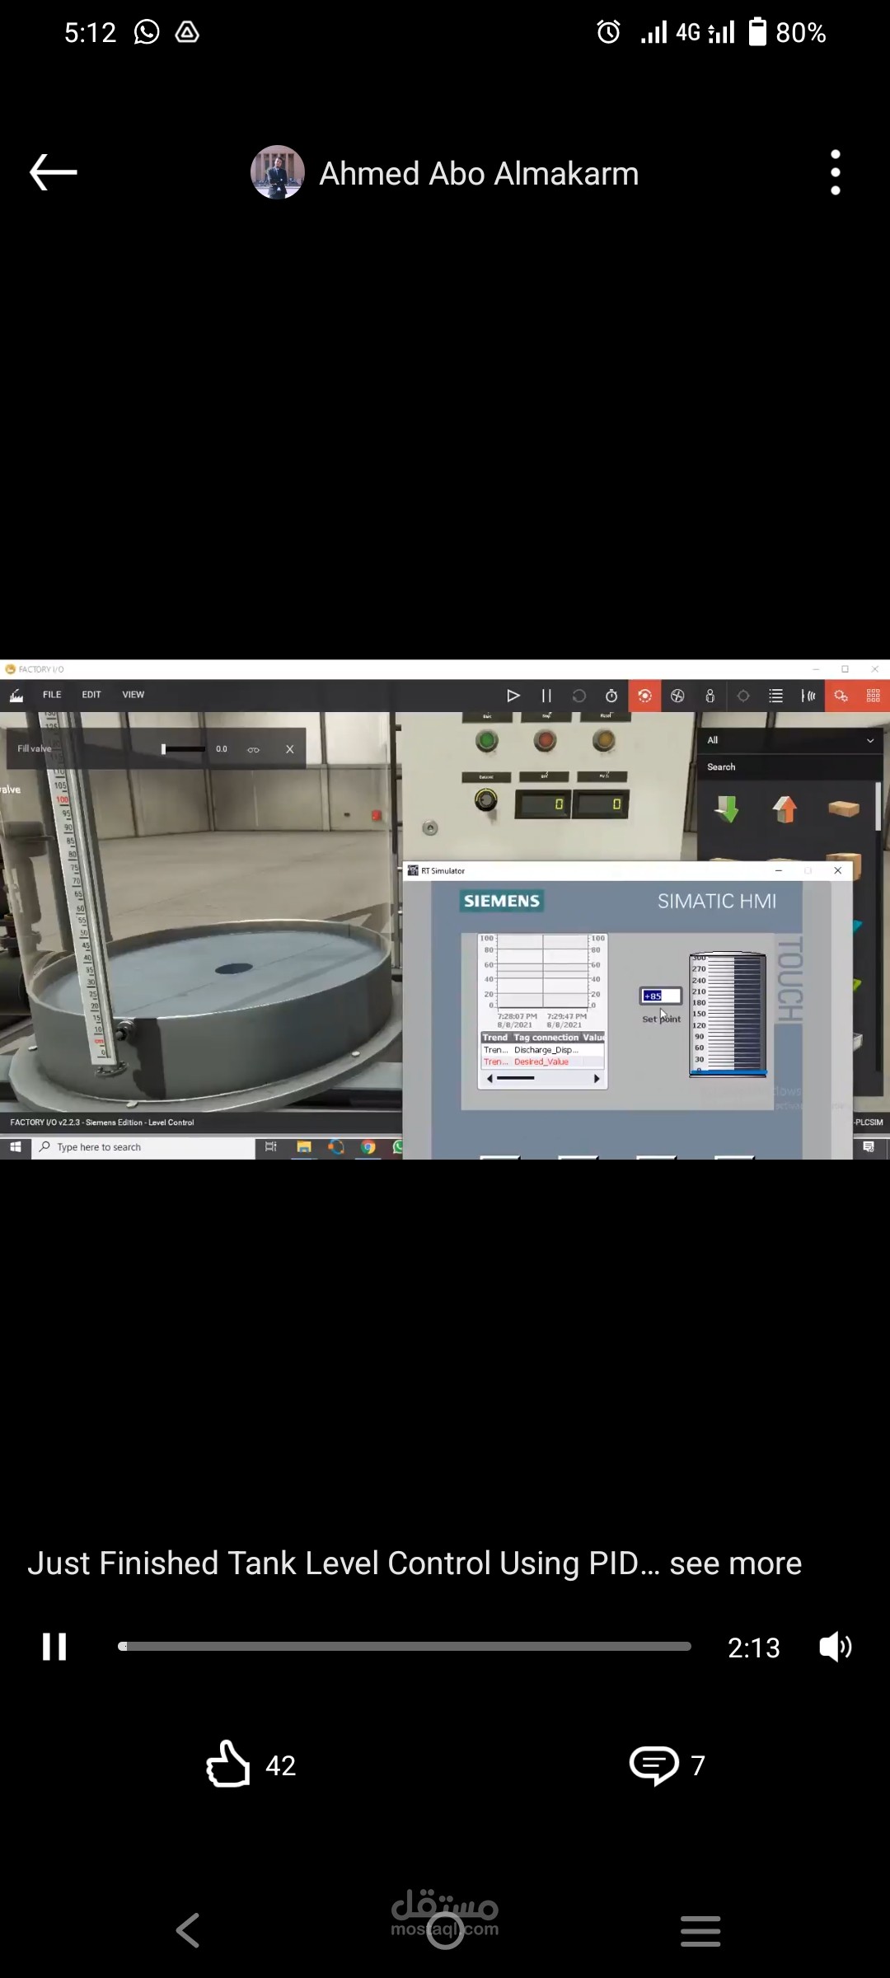The height and width of the screenshot is (1978, 890).
Task: Go back with the top-left arrow
Action: coord(54,172)
